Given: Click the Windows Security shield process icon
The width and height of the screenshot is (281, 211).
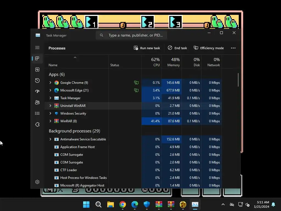Looking at the screenshot, I should [57, 113].
